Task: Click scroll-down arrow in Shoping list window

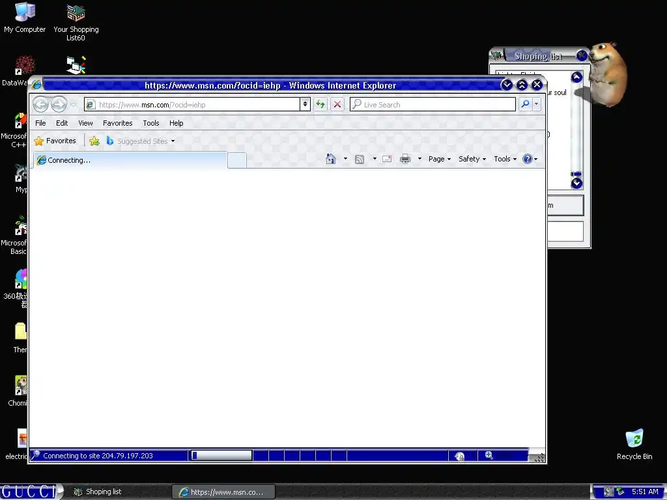Action: pos(576,183)
